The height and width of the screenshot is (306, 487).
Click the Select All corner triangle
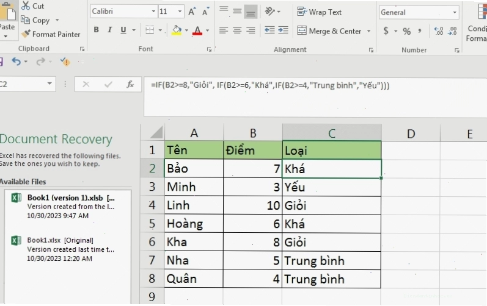click(x=156, y=132)
